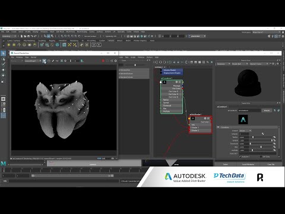Click Input and Output Connections icon in Hypershade
The width and height of the screenshot is (285, 214).
click(160, 62)
